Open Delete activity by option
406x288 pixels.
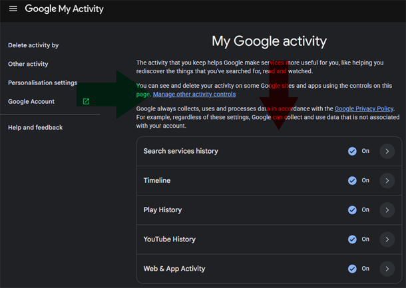(33, 45)
